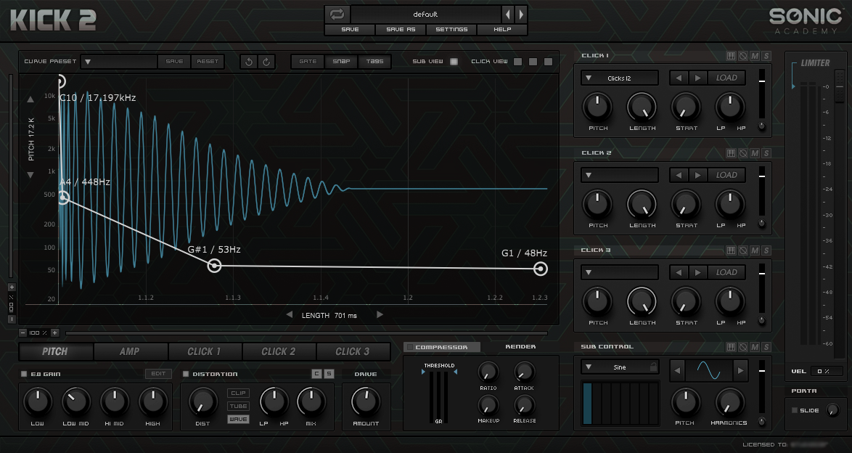Mute the Sub Control section

[x=755, y=347]
